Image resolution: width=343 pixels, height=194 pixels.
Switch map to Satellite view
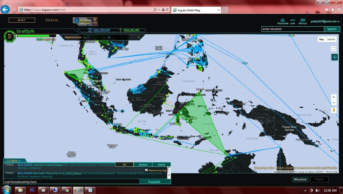coord(331,39)
